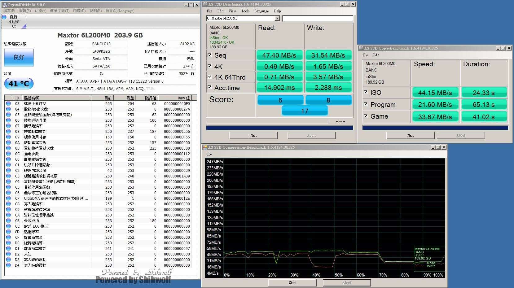Click the 屬性名稱 column header
Viewport: 514px width, 288px height.
(x=57, y=98)
